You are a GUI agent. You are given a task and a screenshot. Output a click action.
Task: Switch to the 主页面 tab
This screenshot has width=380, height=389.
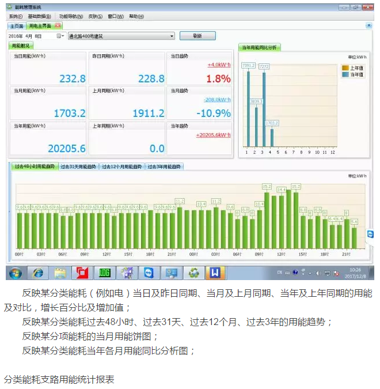click(x=17, y=26)
